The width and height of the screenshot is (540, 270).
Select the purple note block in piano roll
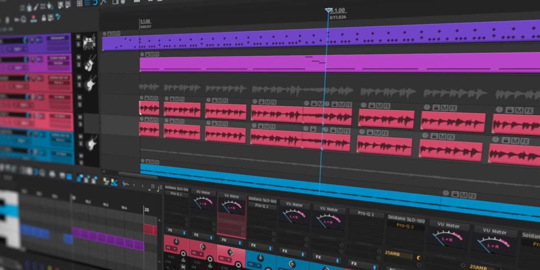coord(108,238)
